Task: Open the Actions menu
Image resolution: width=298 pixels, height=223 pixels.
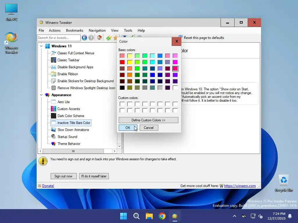Action: tap(54, 30)
